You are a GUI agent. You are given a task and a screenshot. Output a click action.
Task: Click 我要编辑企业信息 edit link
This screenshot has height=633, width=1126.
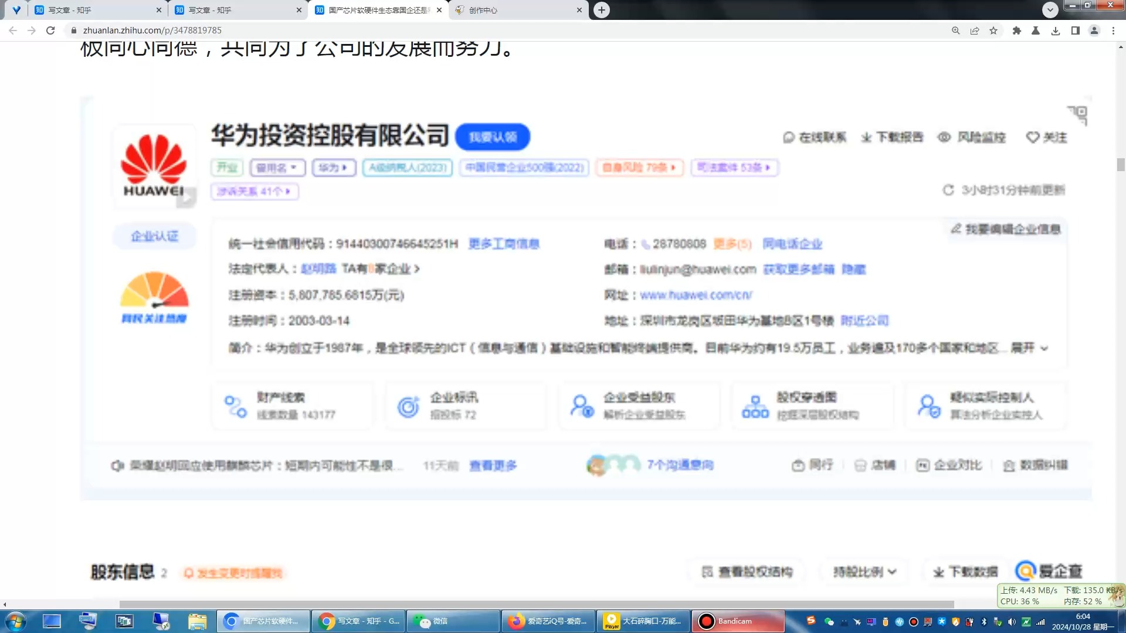(1006, 229)
